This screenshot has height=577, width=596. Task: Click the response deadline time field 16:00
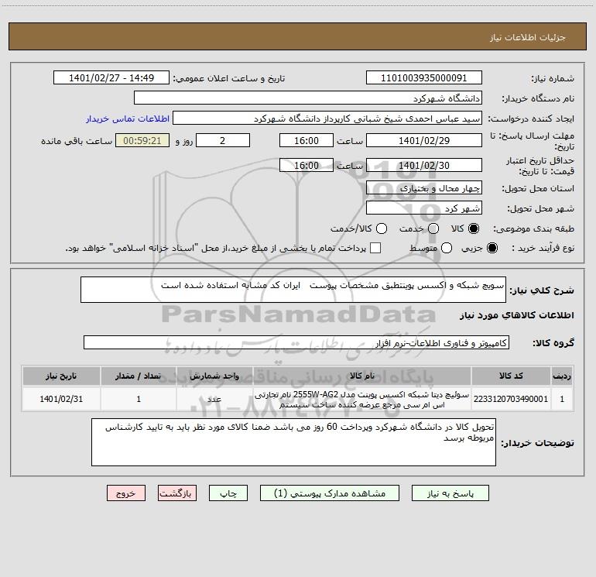point(307,140)
